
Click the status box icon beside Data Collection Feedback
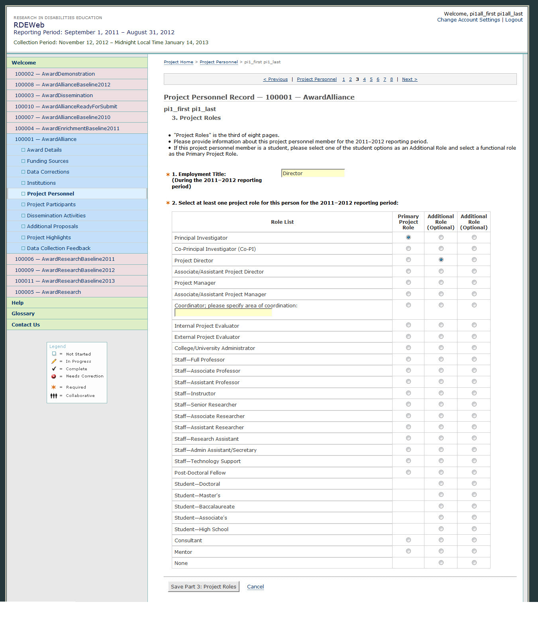coord(24,248)
